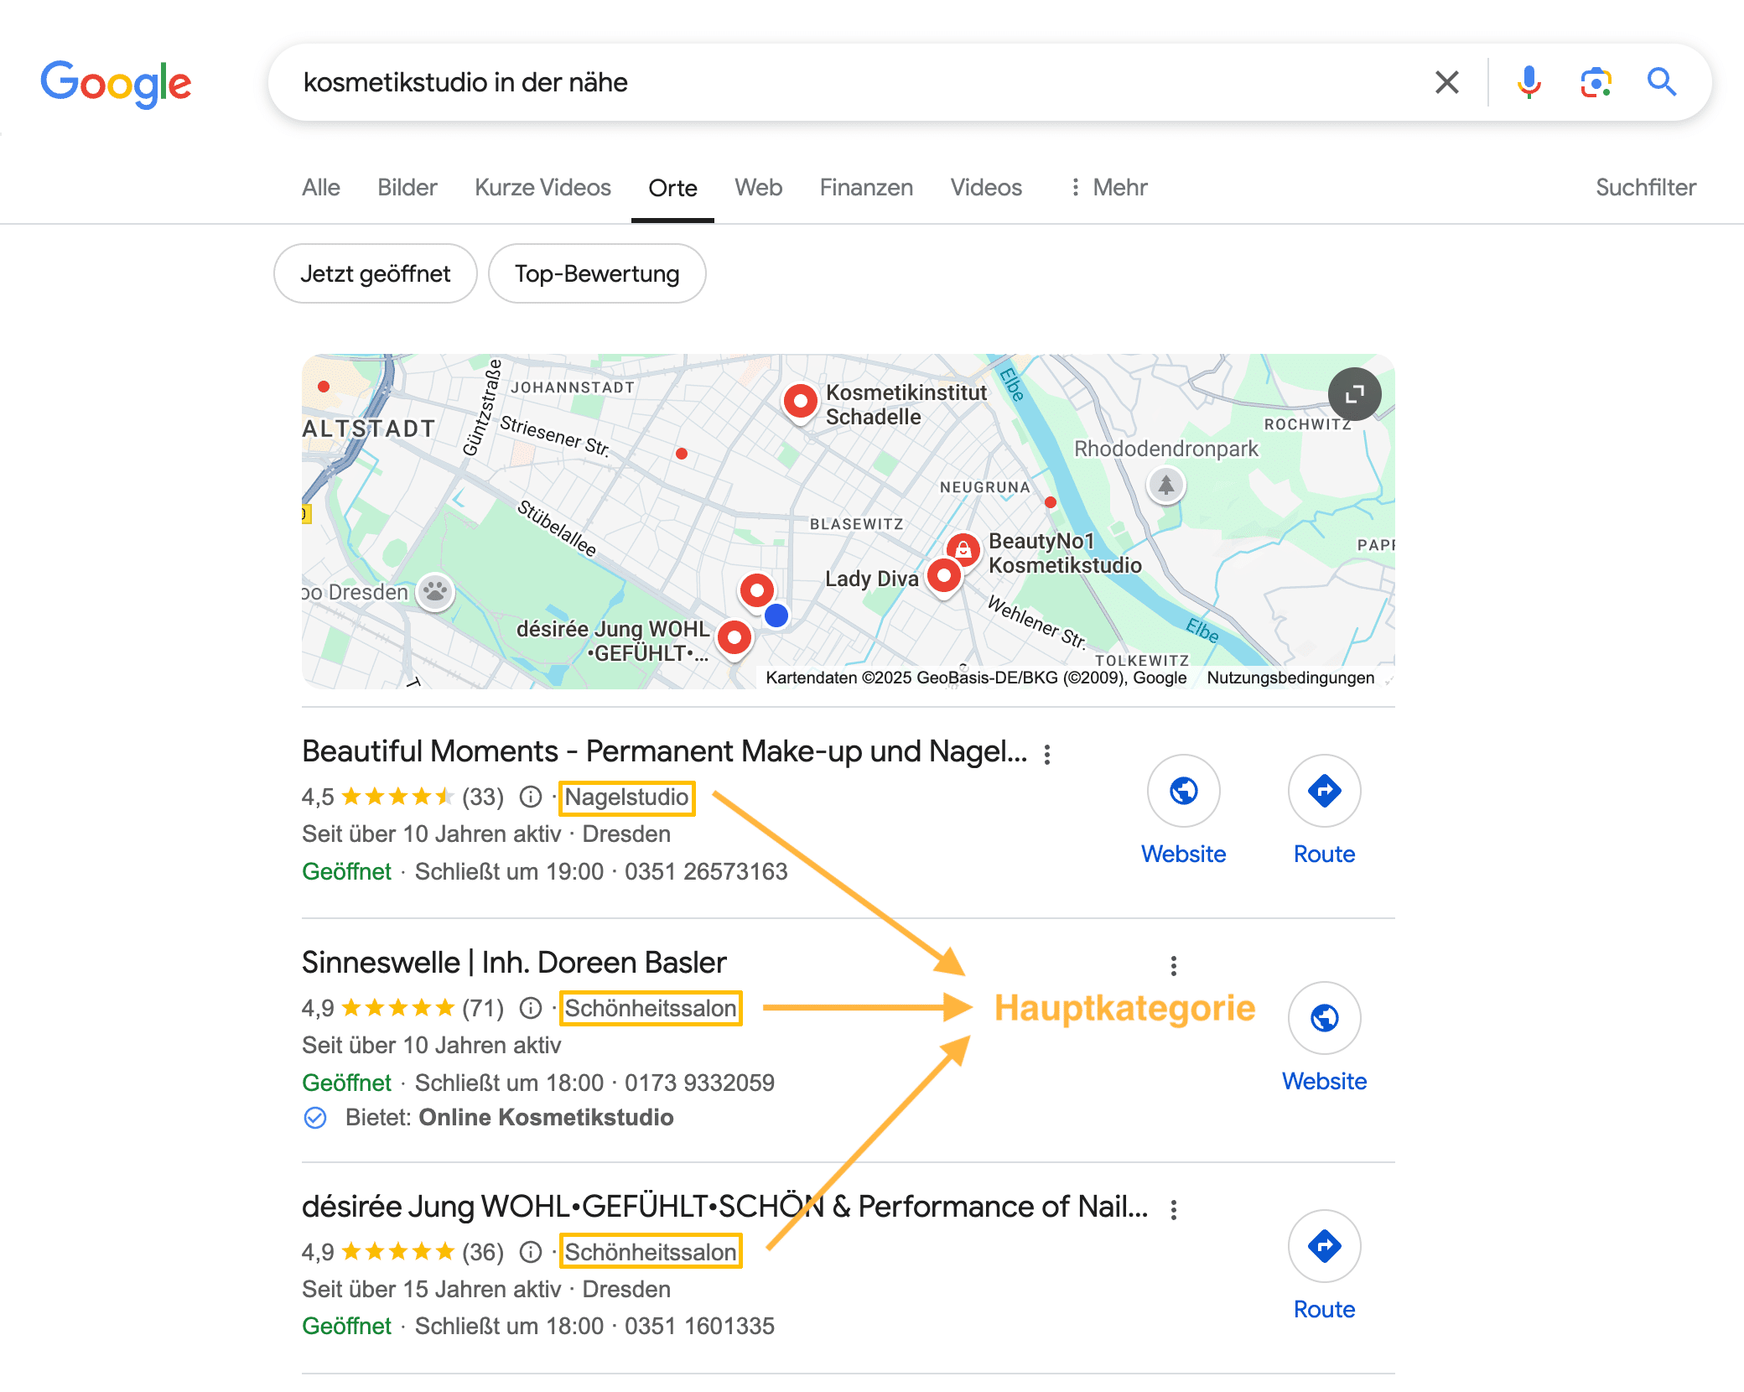Click the BeautyNo1 Kosmetikstudio map pin

point(963,550)
